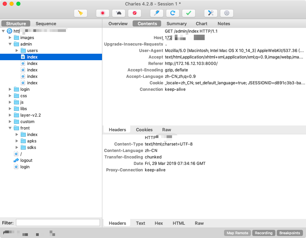This screenshot has width=306, height=238.
Task: Toggle the Breakpoints status button
Action: (x=290, y=233)
